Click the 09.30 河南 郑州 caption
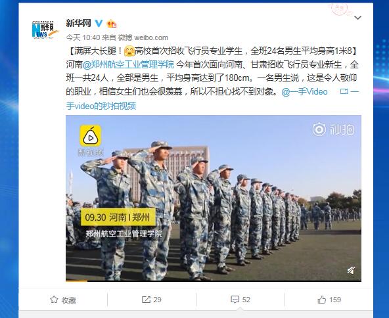Viewport: 389px width, 318px height. (x=118, y=217)
